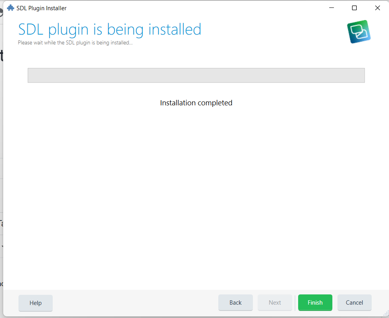Viewport: 389px width, 318px height.
Task: Minimize the SDL Plugin Installer window
Action: coord(331,7)
